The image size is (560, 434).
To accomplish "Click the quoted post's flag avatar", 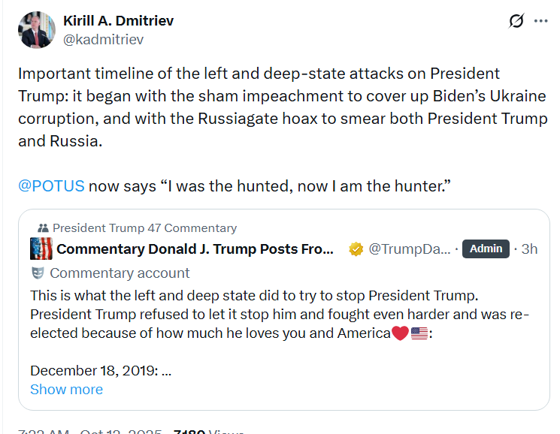I will [x=41, y=249].
